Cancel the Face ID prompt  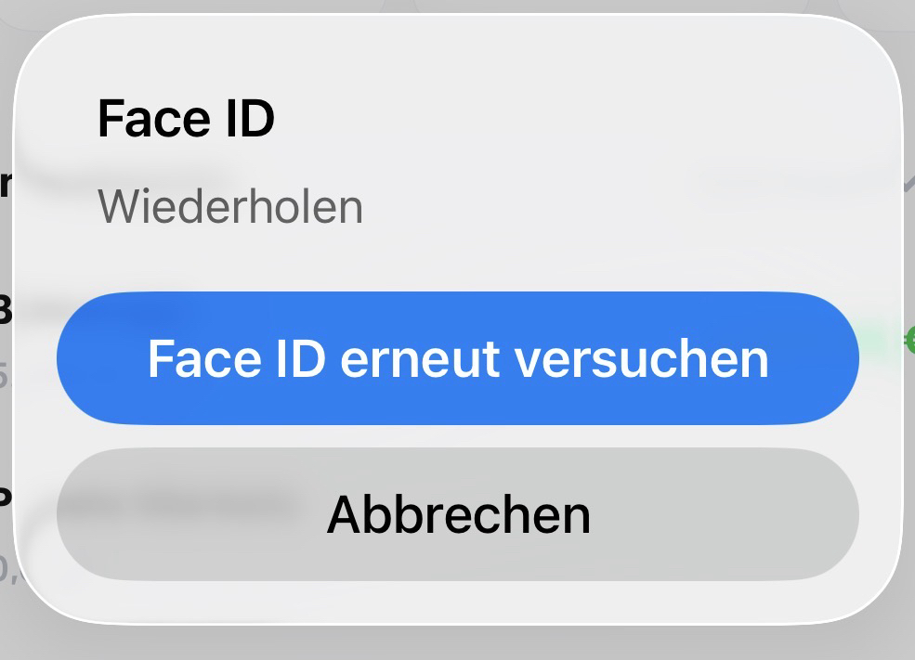click(457, 514)
